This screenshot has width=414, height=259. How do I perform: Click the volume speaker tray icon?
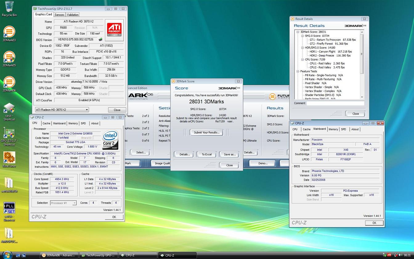[400, 255]
